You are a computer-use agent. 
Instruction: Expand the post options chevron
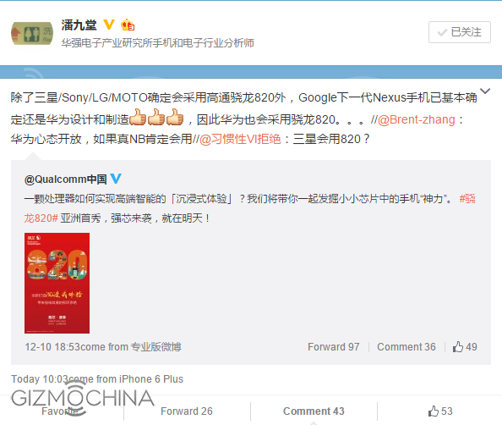click(485, 91)
